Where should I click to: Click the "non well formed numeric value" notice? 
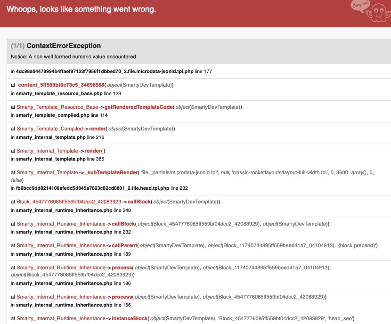(73, 57)
